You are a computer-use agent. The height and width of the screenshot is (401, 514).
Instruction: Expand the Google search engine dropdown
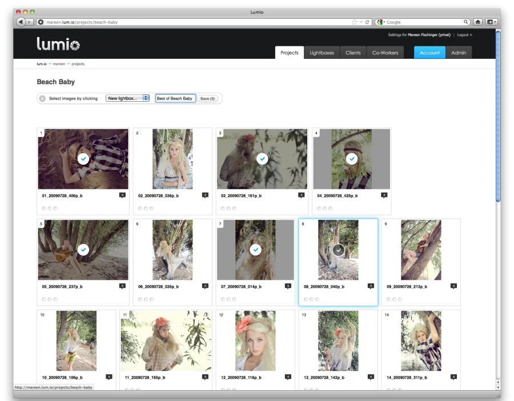coord(382,22)
